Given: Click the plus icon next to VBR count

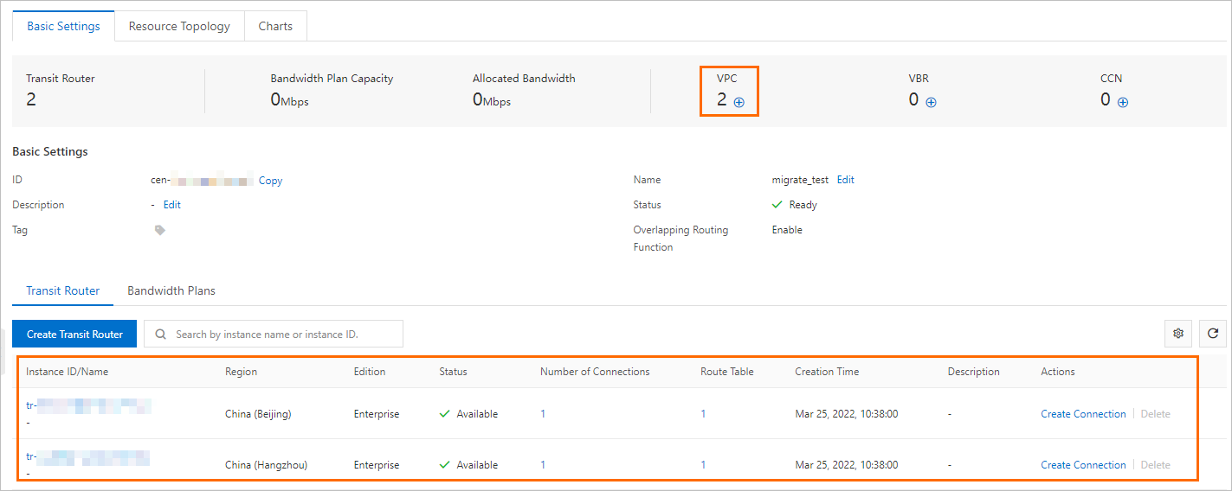Looking at the screenshot, I should pos(931,102).
